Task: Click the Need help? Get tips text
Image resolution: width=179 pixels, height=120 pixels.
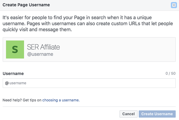Action: point(22,100)
